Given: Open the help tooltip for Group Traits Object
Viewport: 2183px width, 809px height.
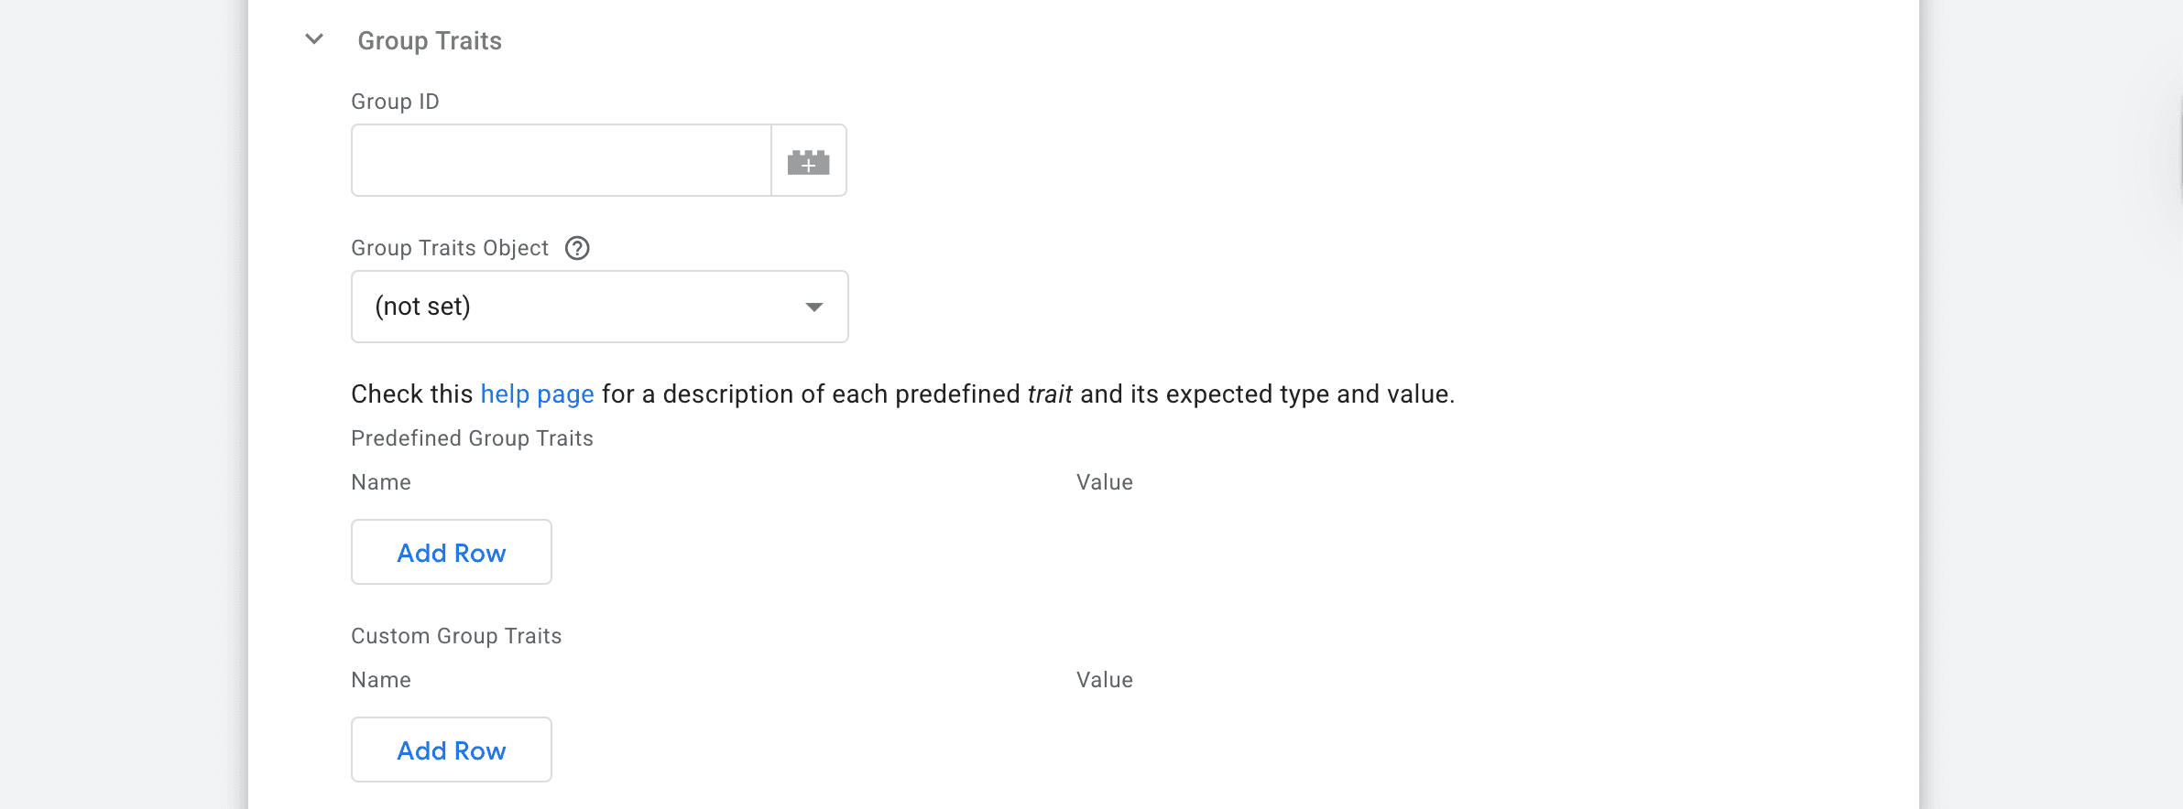Looking at the screenshot, I should click(x=577, y=247).
